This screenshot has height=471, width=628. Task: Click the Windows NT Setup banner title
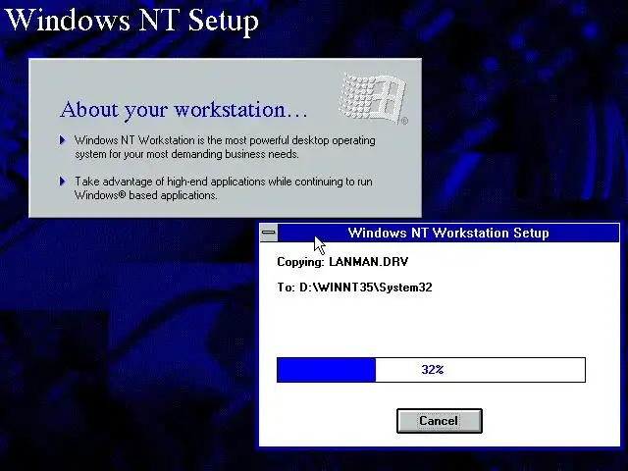click(x=131, y=20)
